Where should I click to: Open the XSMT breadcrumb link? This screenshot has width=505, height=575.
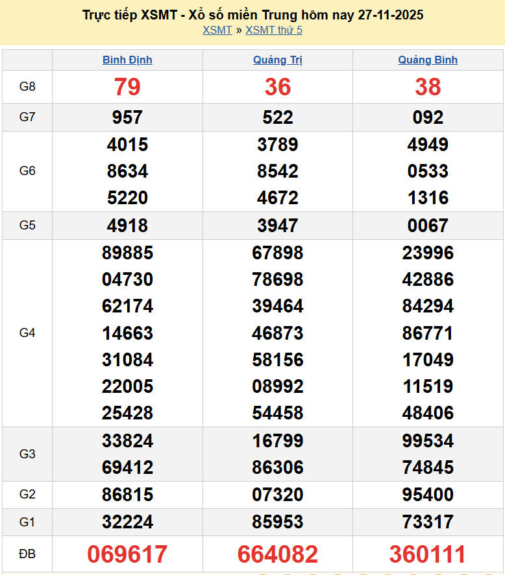[217, 30]
